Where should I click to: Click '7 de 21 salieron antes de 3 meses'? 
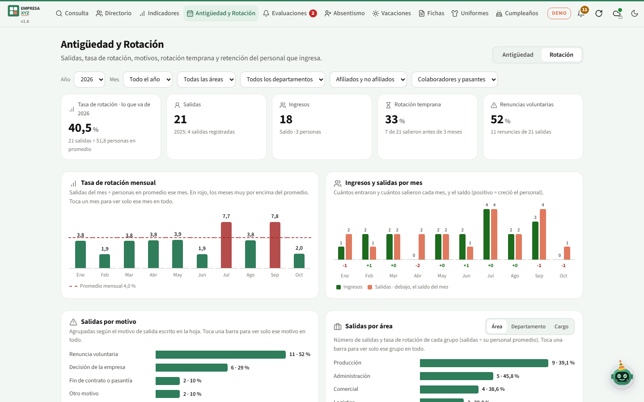click(x=424, y=132)
